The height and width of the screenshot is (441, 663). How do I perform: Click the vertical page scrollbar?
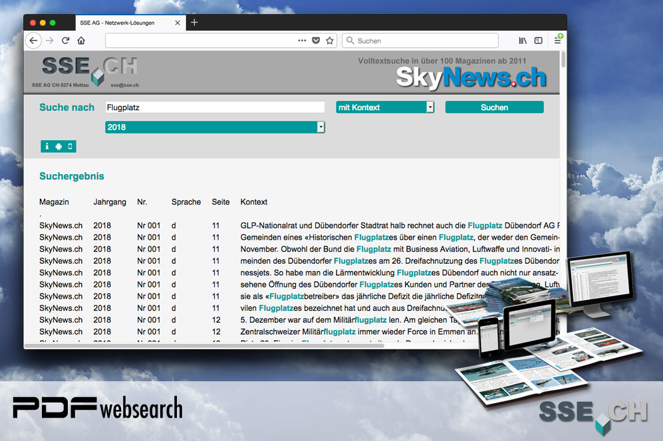click(563, 59)
